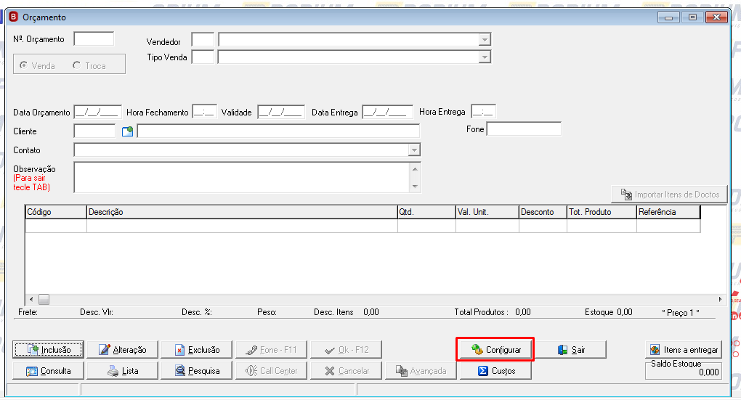Click the Saldo Estoque value box
The image size is (741, 400).
pyautogui.click(x=684, y=372)
